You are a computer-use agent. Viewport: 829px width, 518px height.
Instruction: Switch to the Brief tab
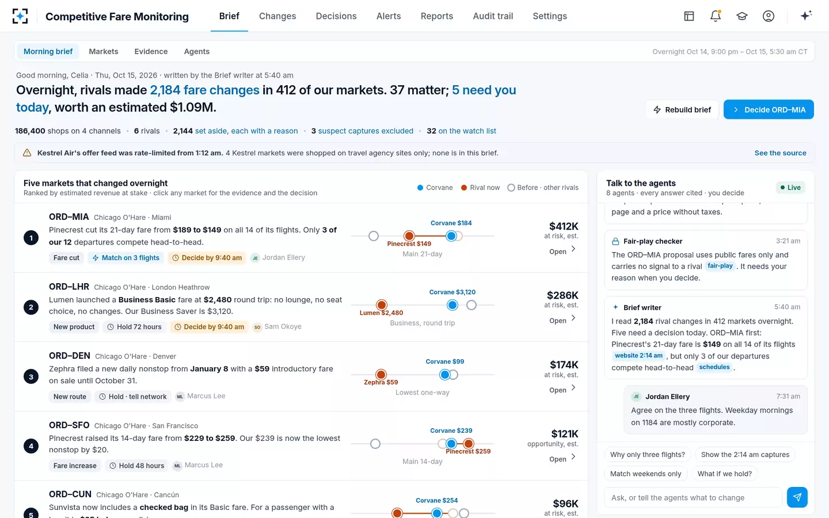click(229, 16)
